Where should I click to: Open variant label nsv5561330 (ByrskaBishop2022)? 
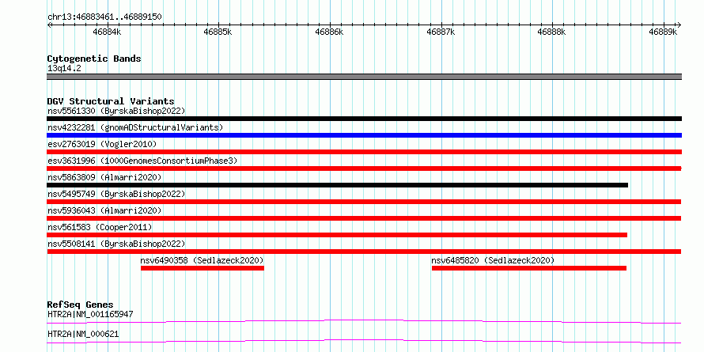[x=116, y=111]
